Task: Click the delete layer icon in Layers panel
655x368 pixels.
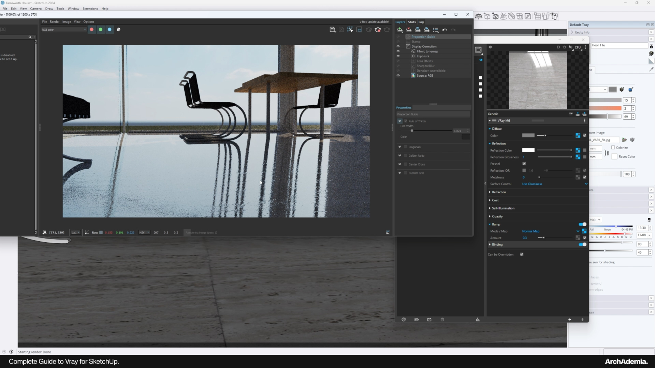Action: pyautogui.click(x=409, y=30)
